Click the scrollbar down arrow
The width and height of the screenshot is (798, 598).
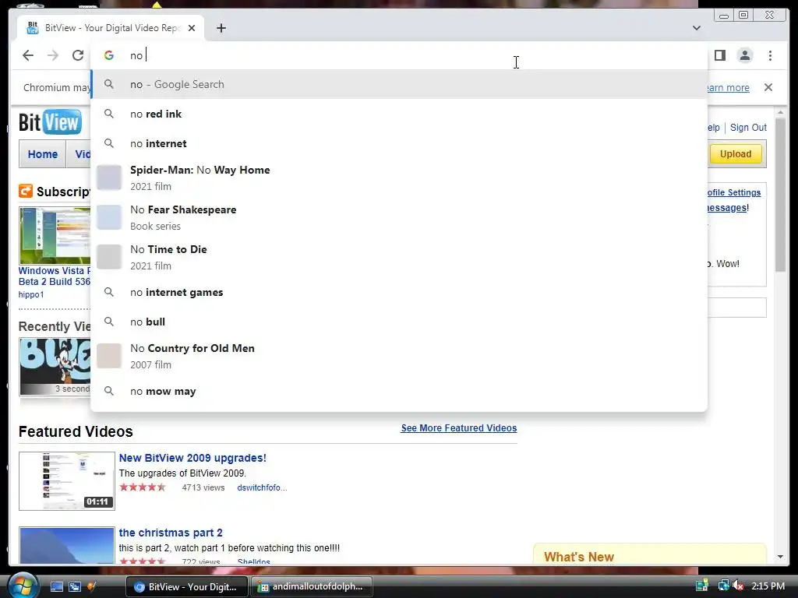click(780, 557)
